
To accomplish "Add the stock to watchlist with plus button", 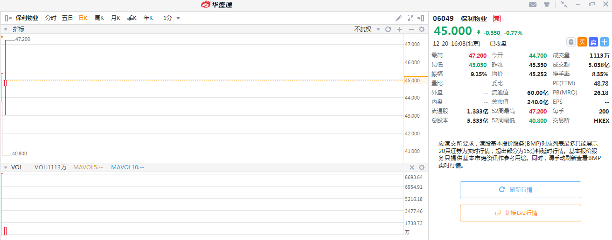I will [605, 42].
